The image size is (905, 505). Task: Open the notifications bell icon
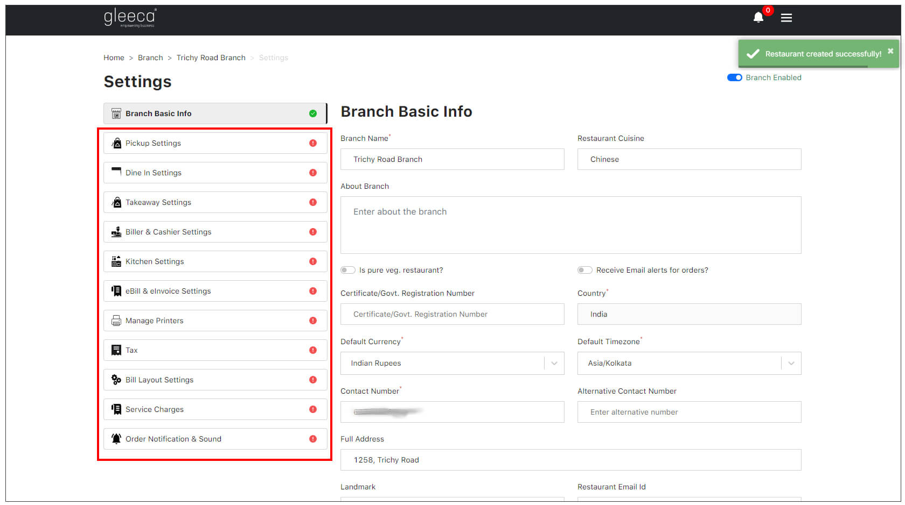tap(758, 17)
